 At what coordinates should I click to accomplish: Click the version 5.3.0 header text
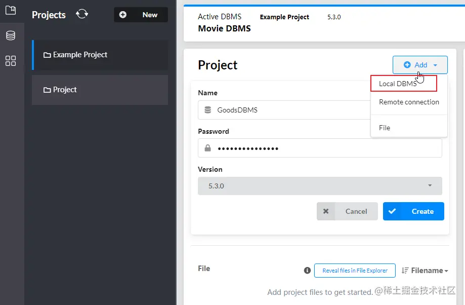[334, 17]
